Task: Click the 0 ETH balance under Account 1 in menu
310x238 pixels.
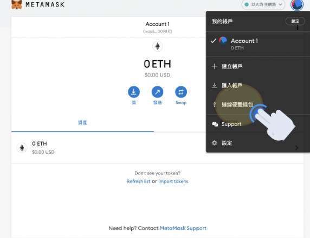Action: 237,48
